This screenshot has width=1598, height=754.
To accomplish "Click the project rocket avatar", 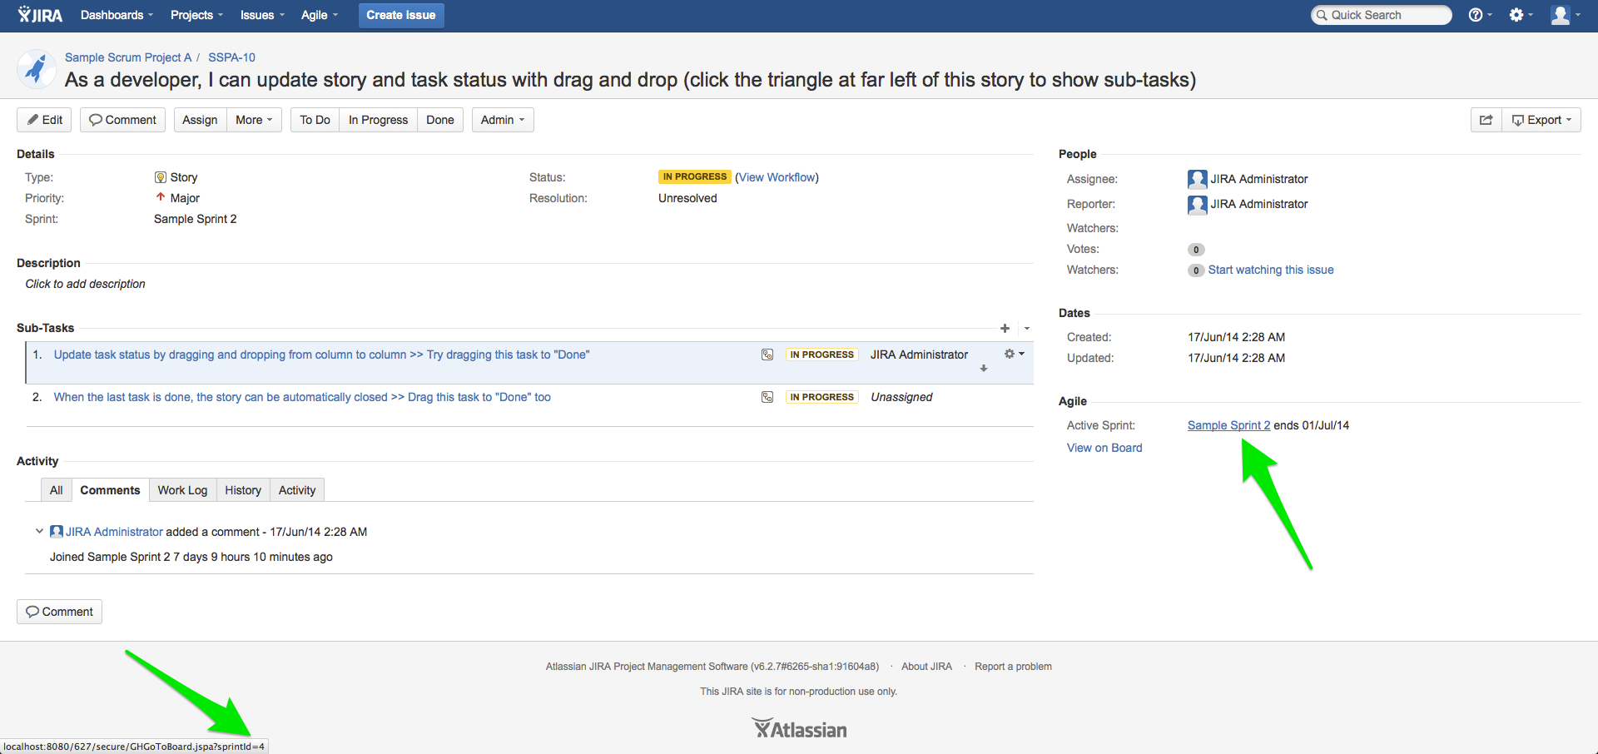I will pyautogui.click(x=37, y=69).
